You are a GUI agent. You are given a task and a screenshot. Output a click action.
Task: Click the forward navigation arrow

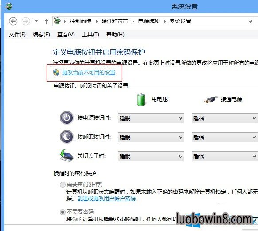click(x=26, y=21)
